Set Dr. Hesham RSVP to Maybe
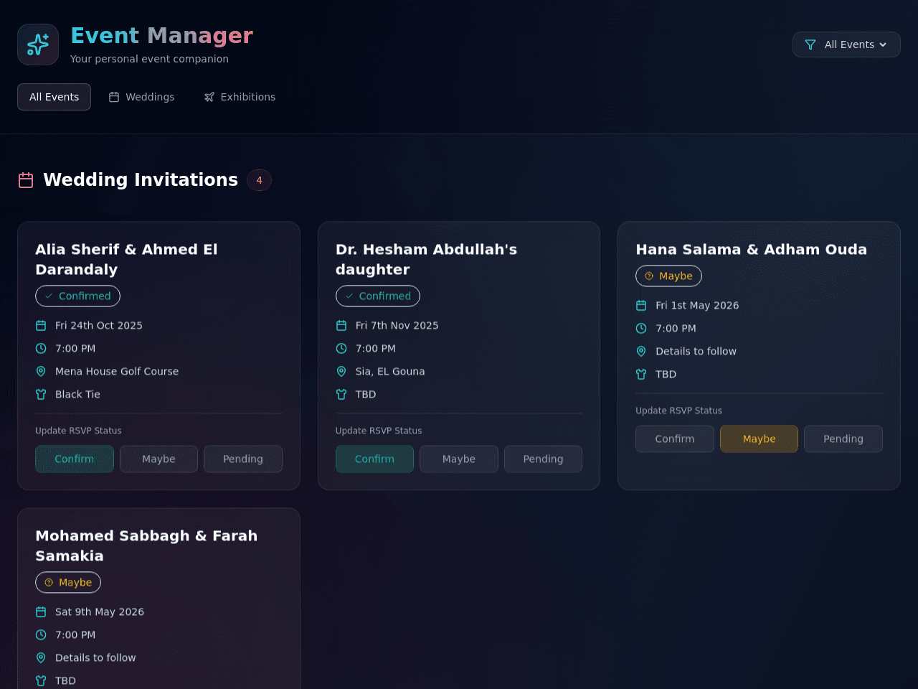This screenshot has height=689, width=918. coord(459,459)
